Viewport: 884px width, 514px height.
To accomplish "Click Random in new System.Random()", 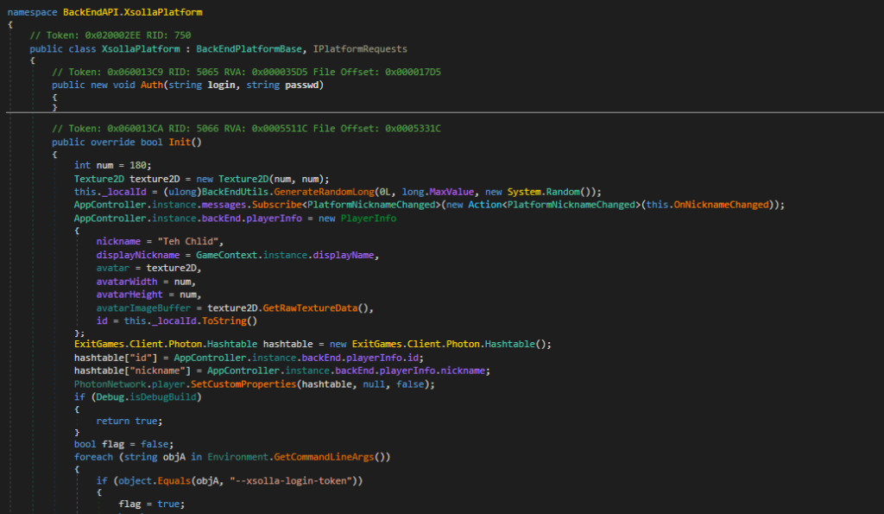I will point(563,191).
